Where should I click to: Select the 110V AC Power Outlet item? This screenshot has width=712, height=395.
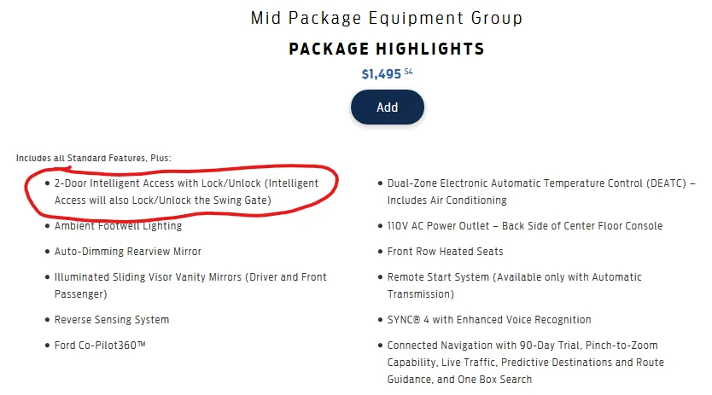(525, 226)
